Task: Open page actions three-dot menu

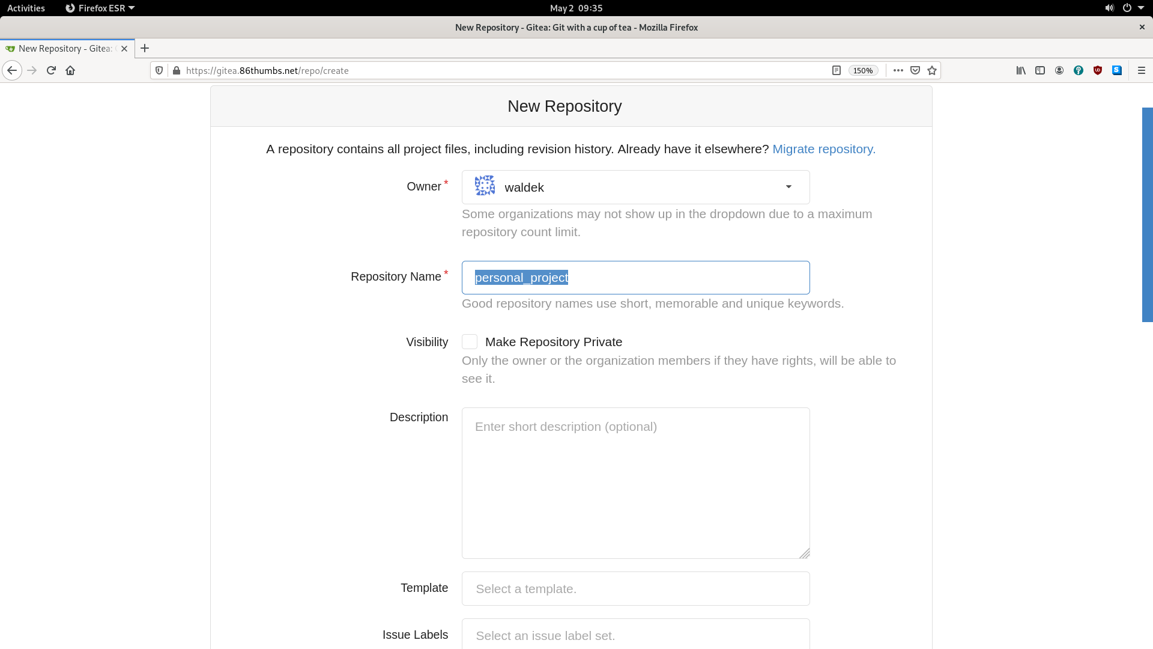Action: pos(898,70)
